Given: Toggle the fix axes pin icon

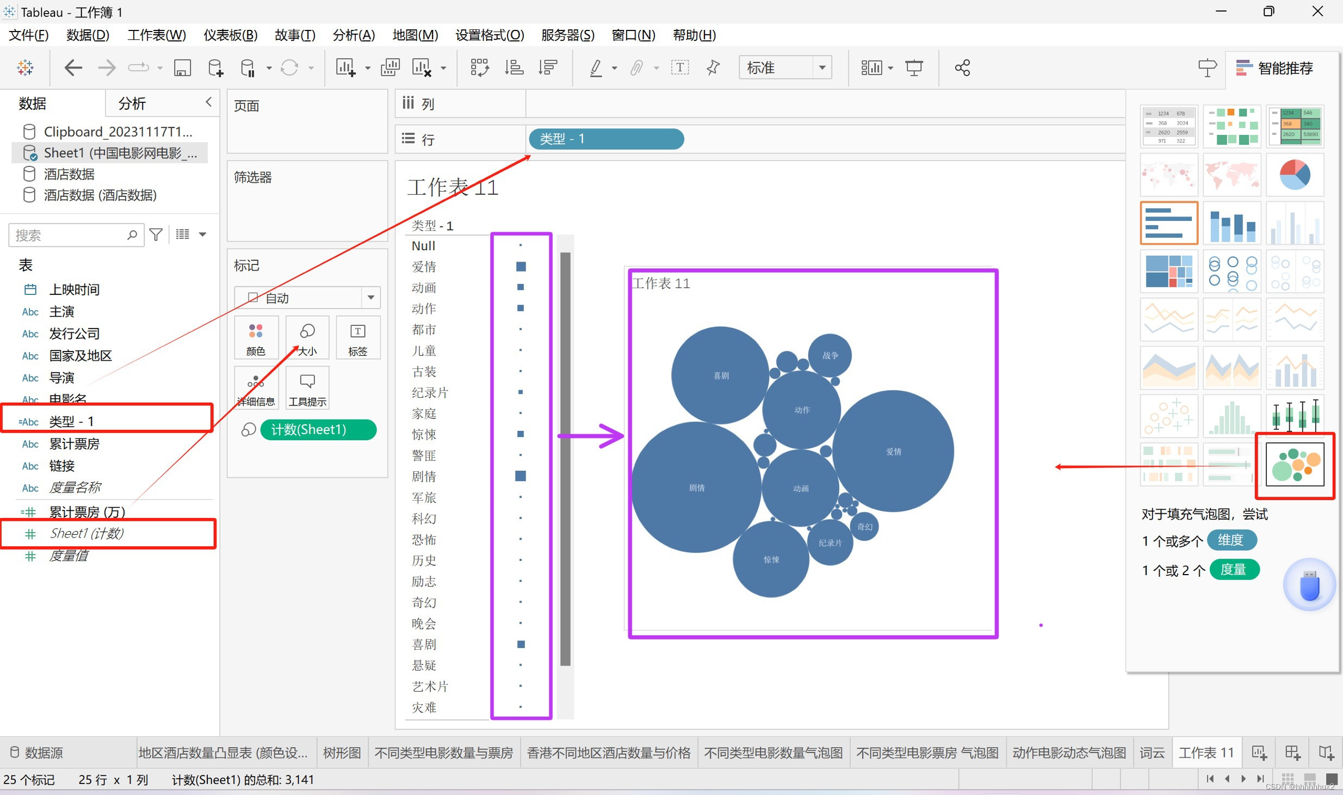Looking at the screenshot, I should pyautogui.click(x=713, y=68).
